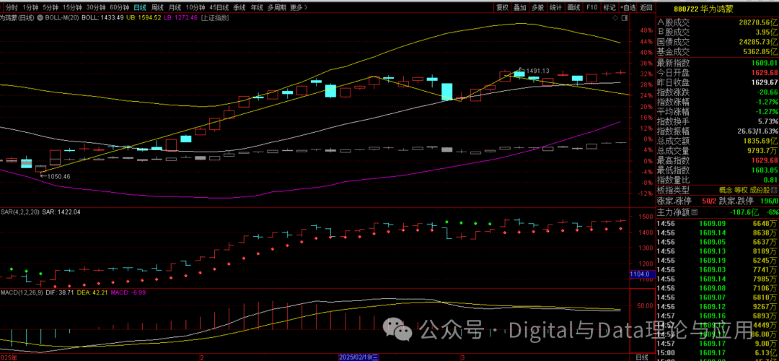Switch to the 月线 monthly chart

click(175, 7)
